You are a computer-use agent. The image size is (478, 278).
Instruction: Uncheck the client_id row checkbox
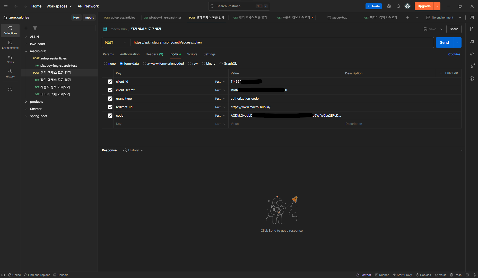[x=110, y=82]
